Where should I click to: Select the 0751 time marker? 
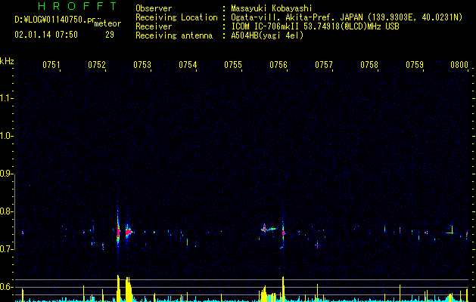coord(51,64)
